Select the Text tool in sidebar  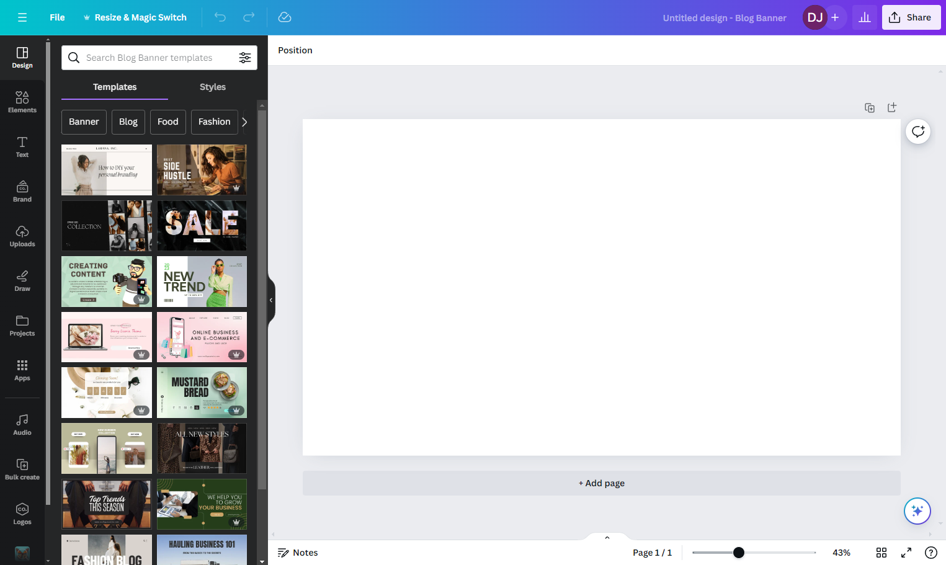(22, 147)
